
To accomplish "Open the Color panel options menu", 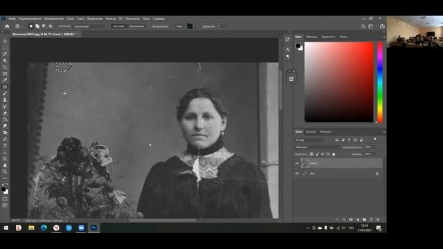I will [x=384, y=37].
